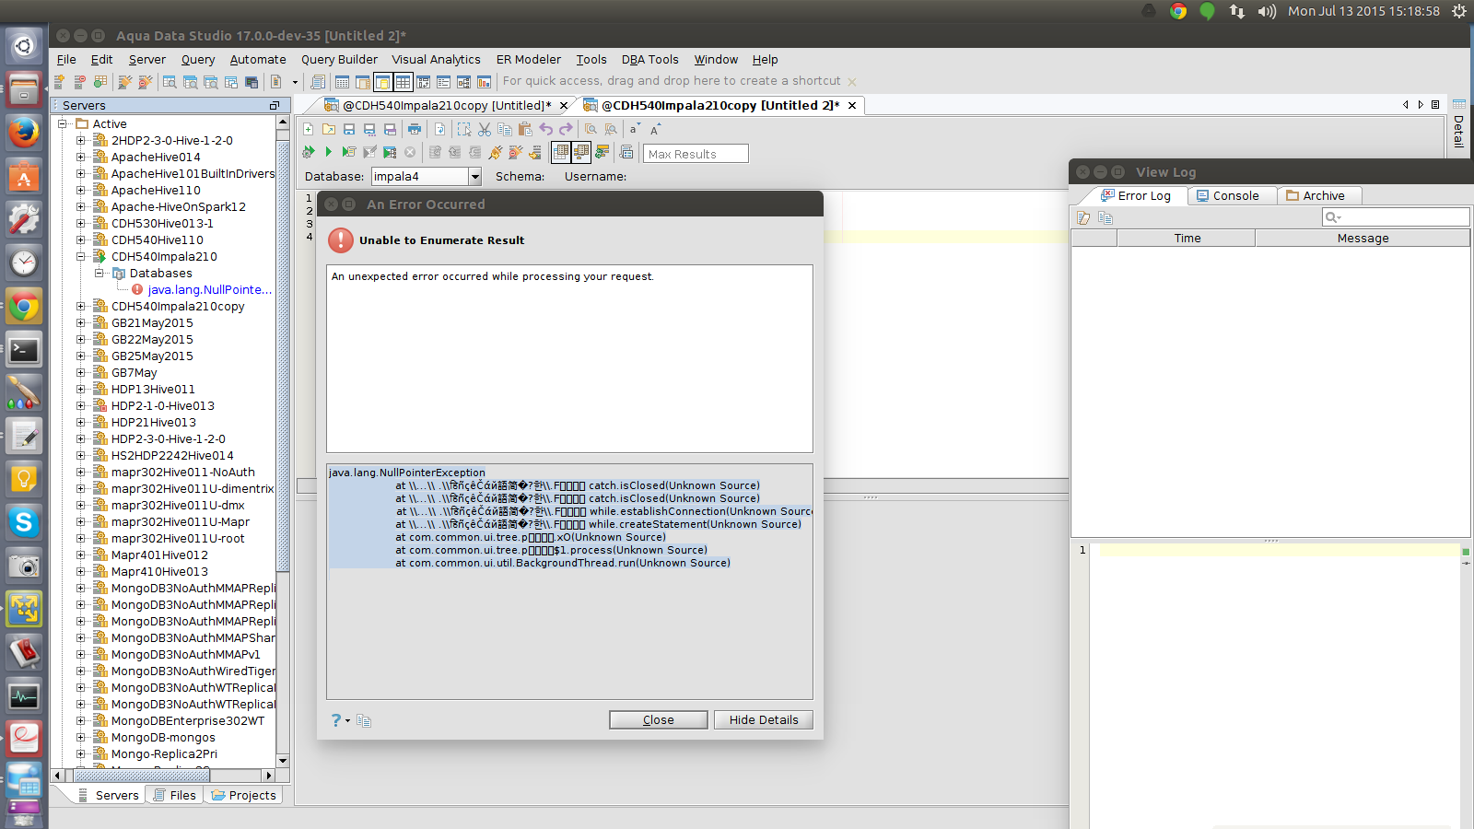Open the script dropdown arrow in main toolbar

[x=295, y=82]
